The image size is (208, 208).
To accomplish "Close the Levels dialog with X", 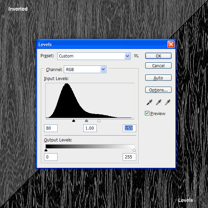I will (171, 44).
